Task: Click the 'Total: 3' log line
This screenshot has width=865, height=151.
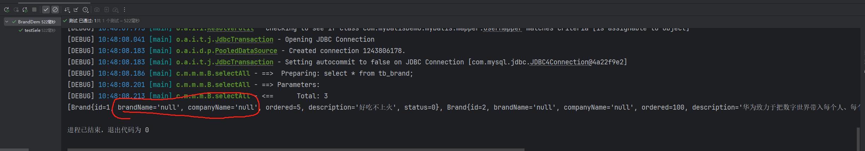Action: coord(197,96)
